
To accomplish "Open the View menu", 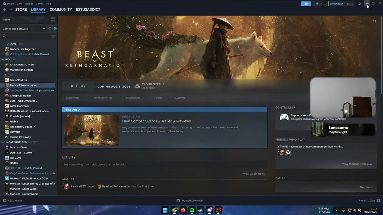I will (19, 4).
